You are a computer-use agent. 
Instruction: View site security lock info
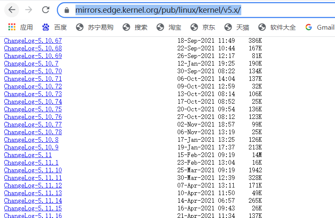(67, 10)
